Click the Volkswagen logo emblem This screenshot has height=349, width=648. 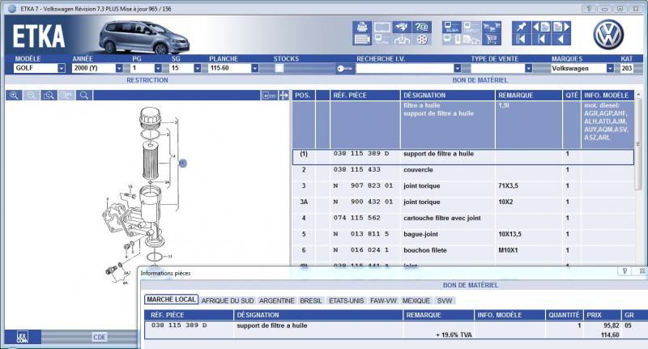[x=608, y=34]
